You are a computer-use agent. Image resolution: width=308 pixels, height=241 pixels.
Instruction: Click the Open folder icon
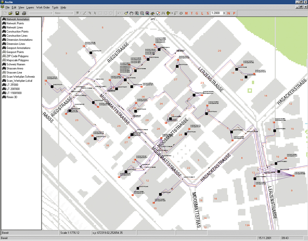[10, 13]
